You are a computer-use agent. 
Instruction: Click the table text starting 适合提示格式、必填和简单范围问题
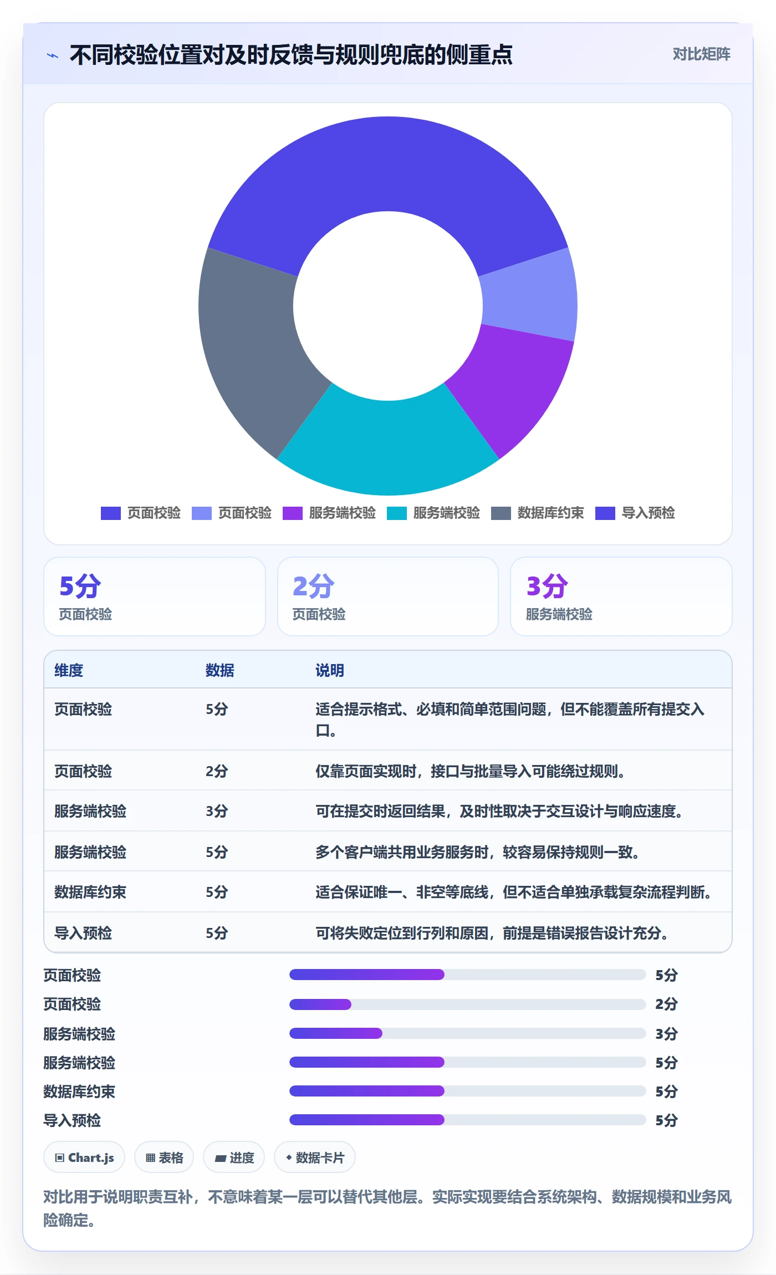(510, 720)
